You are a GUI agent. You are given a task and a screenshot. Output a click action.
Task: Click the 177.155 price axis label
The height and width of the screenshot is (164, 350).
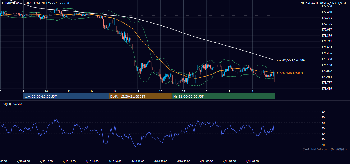[x=327, y=24]
